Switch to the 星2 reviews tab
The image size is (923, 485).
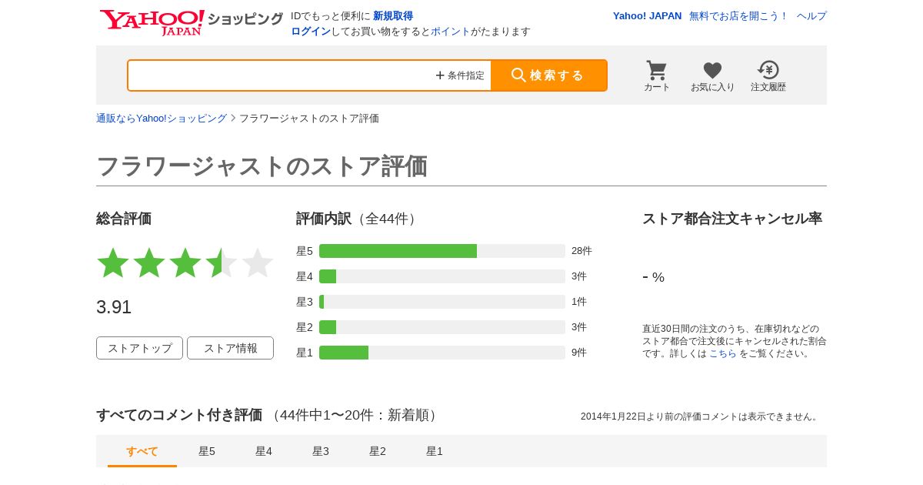378,451
